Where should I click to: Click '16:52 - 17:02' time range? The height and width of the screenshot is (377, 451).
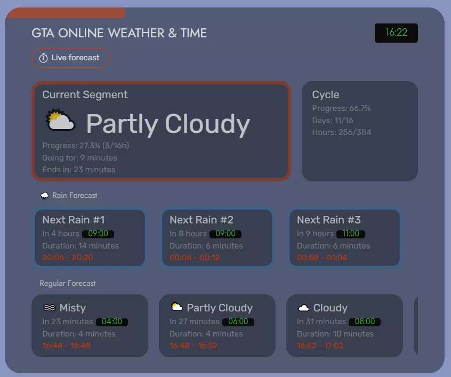click(320, 346)
